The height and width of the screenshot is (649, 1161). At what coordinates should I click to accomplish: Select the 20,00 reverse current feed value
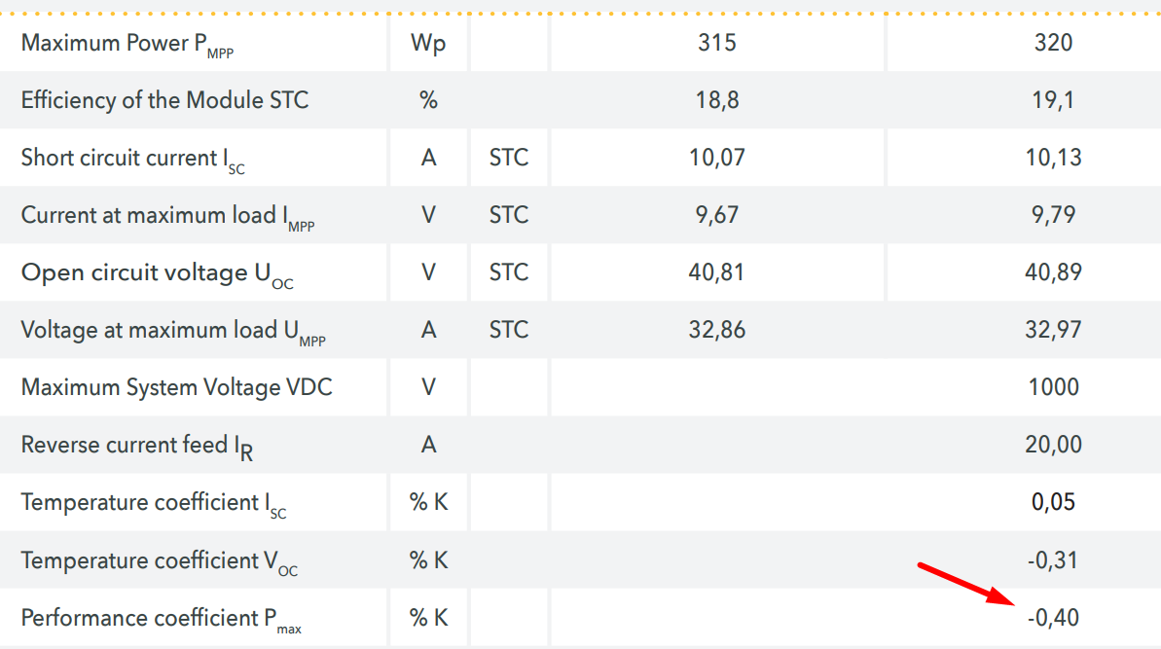pos(1053,445)
